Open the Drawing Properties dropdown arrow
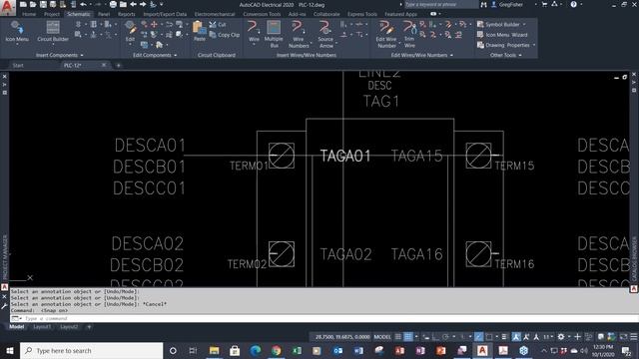 click(x=534, y=45)
